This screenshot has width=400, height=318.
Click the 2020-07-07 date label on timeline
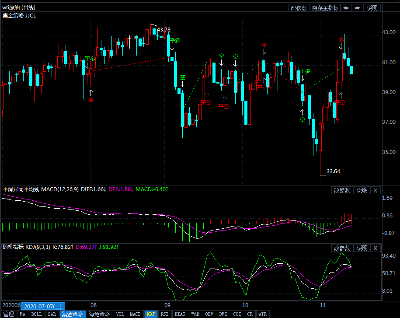[43, 306]
